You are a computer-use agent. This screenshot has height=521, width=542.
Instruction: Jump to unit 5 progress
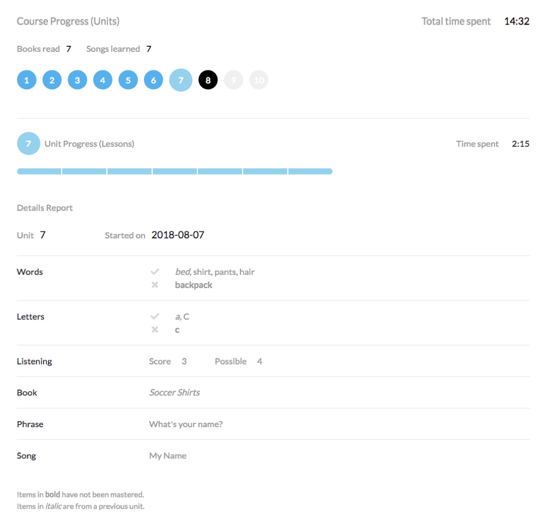coord(128,80)
